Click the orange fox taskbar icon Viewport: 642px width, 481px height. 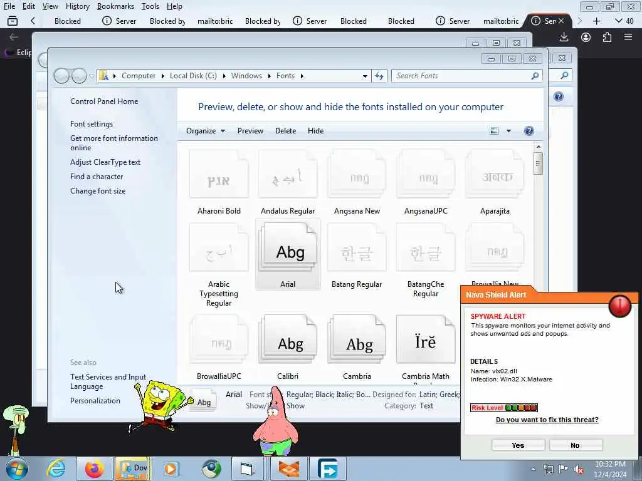[x=288, y=468]
